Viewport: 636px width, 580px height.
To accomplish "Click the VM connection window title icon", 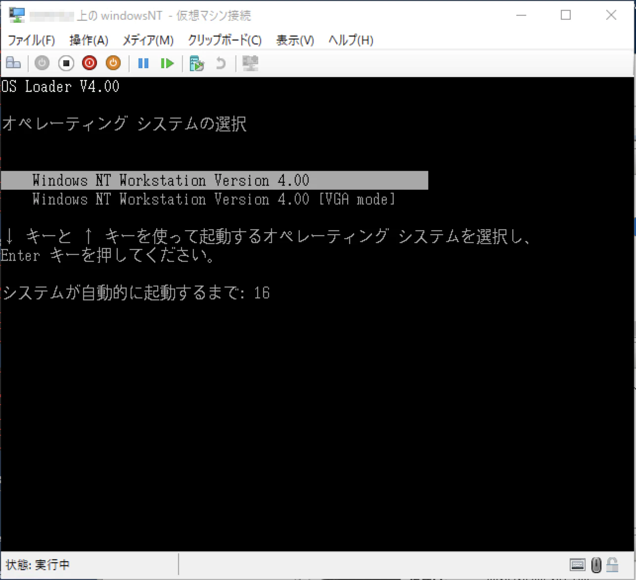I will coord(17,15).
